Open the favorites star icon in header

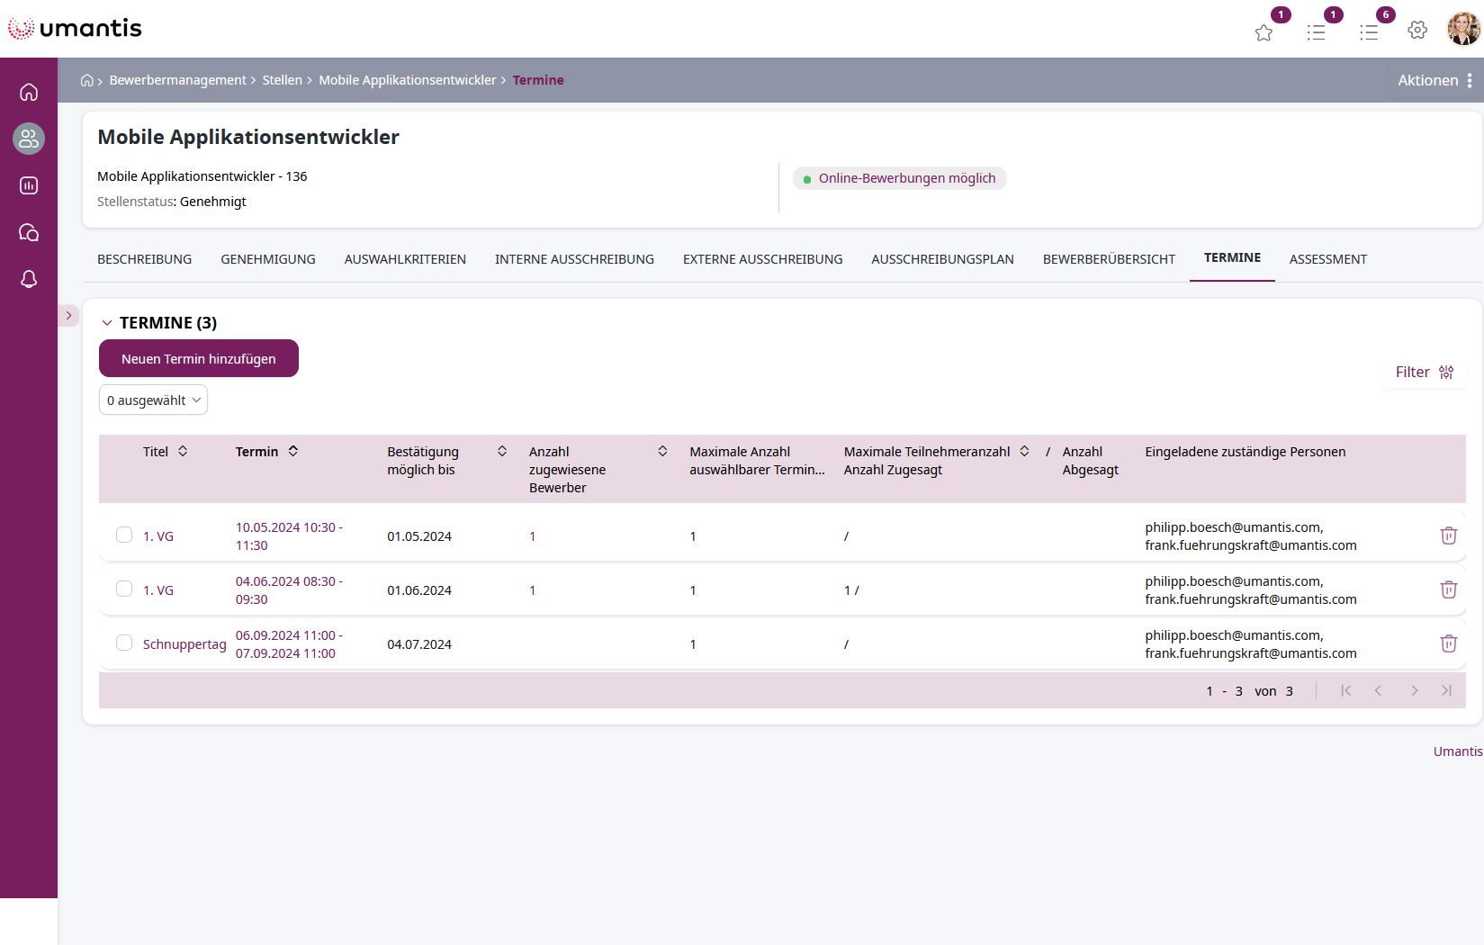coord(1264,32)
